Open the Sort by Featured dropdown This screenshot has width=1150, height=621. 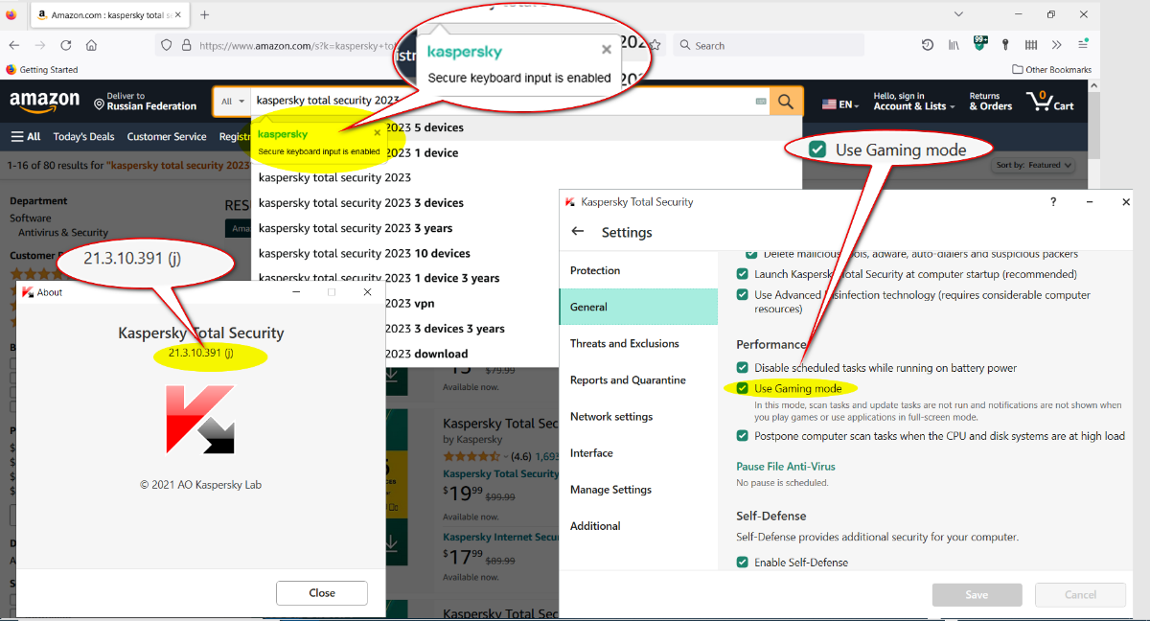click(1033, 165)
